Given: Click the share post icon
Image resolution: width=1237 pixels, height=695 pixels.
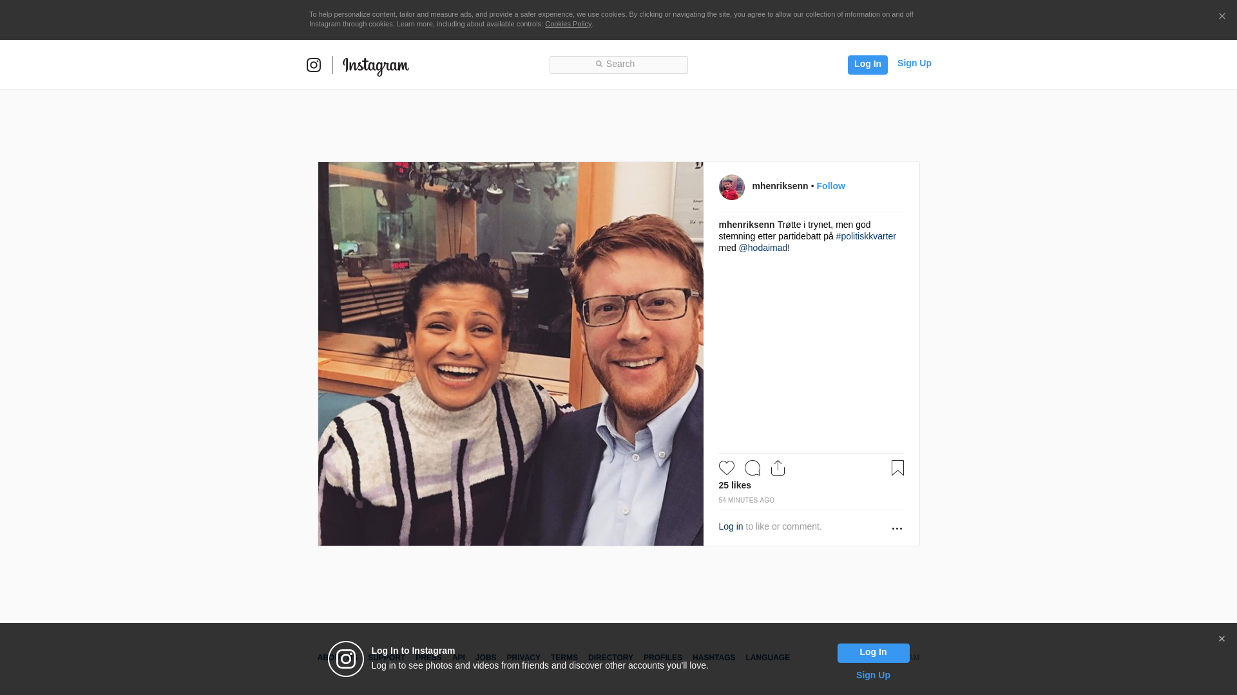Looking at the screenshot, I should tap(778, 468).
